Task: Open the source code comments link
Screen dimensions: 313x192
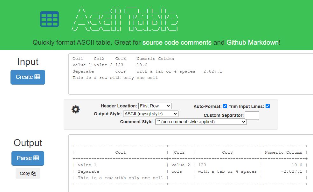Action: coord(178,42)
